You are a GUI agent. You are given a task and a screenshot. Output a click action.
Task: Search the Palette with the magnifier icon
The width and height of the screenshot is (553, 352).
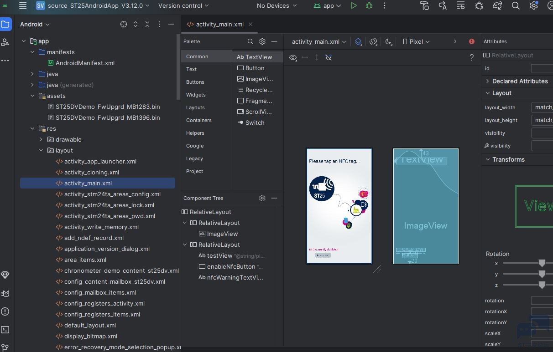tap(250, 41)
